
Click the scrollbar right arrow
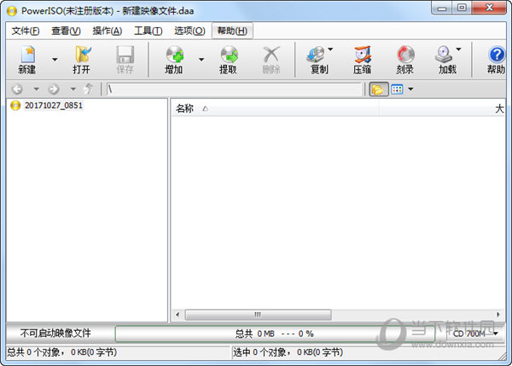[x=498, y=315]
